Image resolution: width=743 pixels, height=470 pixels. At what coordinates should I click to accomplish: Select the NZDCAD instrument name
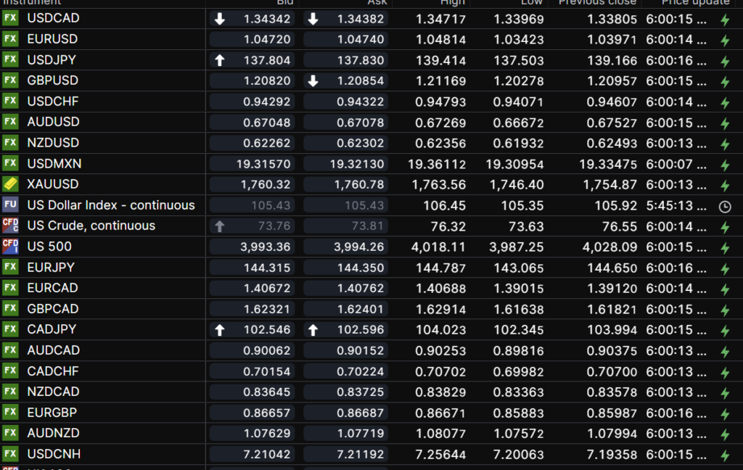53,392
